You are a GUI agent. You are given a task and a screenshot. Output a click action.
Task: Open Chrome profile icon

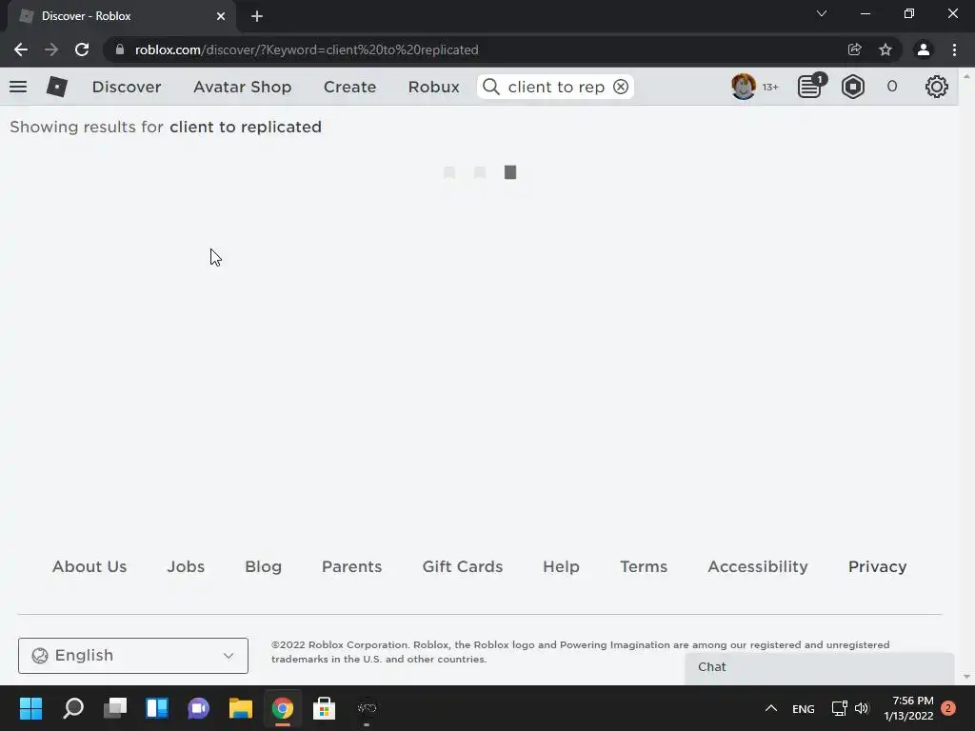coord(924,49)
